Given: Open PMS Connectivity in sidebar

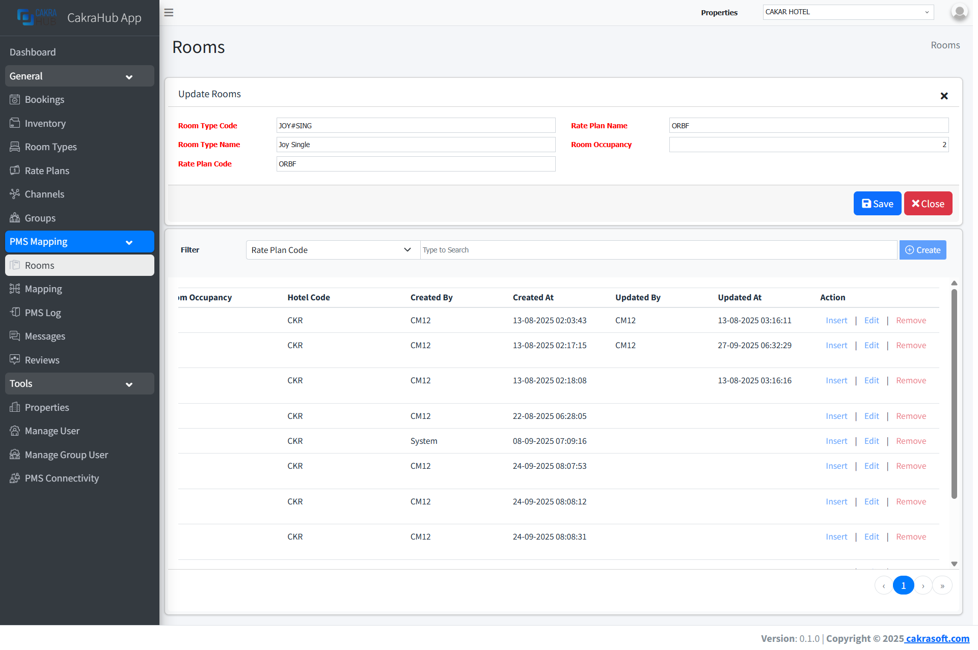Looking at the screenshot, I should (x=62, y=478).
